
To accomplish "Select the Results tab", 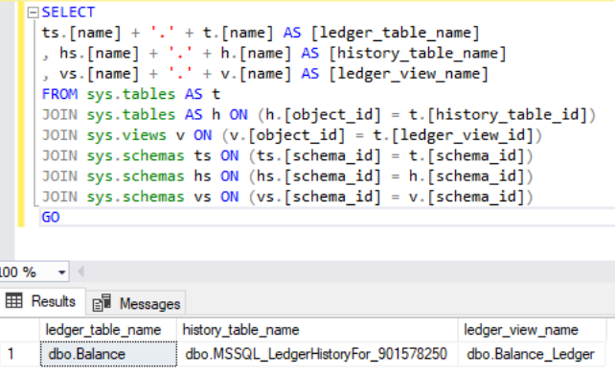I will click(42, 301).
